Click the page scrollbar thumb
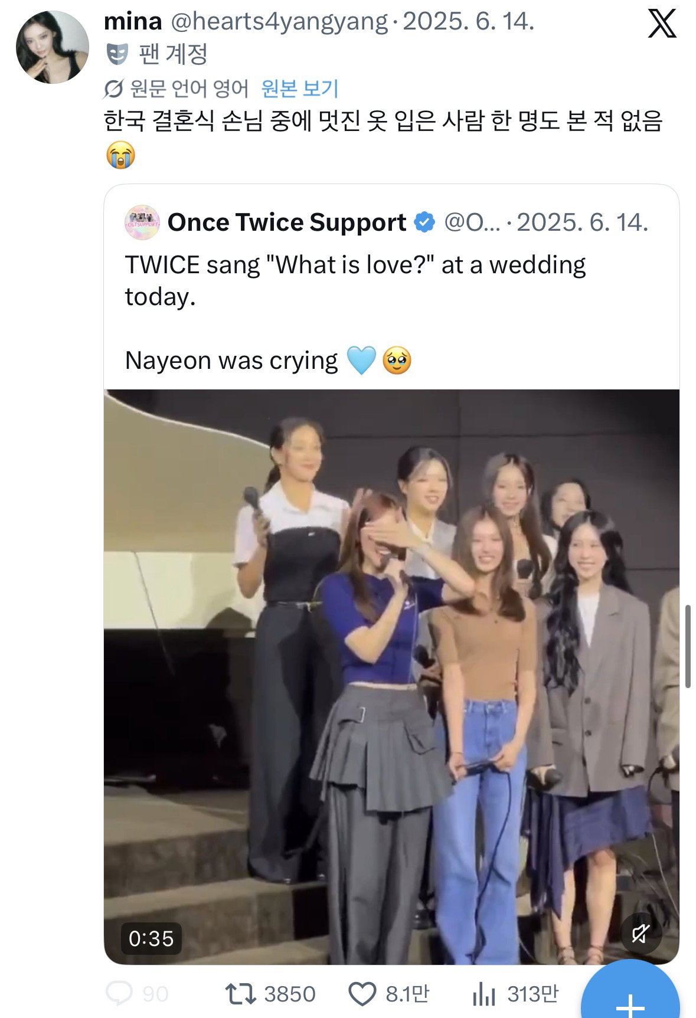696x1018 pixels. point(688,646)
